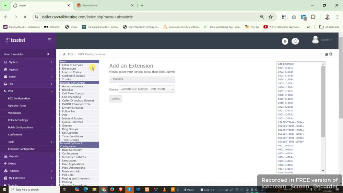Click the bookmark note icon near breadcrumb

pos(327,55)
